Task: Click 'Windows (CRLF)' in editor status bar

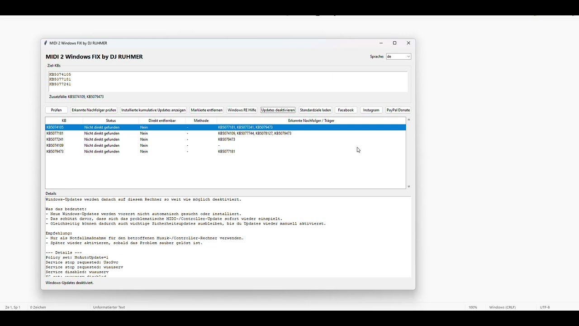Action: tap(502, 307)
